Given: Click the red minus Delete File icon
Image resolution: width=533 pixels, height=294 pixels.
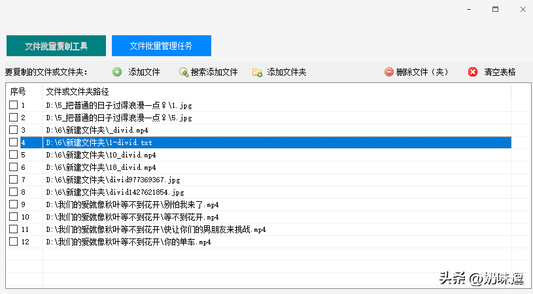Looking at the screenshot, I should point(389,72).
